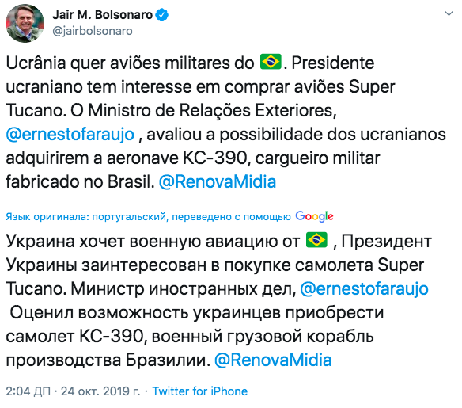Open the Jair M. Bolsonaro display name
The image size is (462, 408).
103,15
